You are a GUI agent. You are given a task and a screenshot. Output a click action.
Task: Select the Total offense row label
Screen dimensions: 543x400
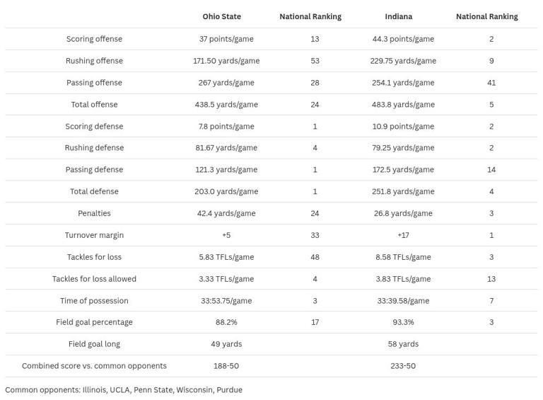coord(94,105)
